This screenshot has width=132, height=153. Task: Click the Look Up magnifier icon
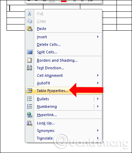coord(30,123)
